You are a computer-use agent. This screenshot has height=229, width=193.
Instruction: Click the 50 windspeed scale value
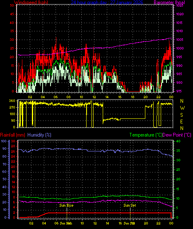pos(12,5)
